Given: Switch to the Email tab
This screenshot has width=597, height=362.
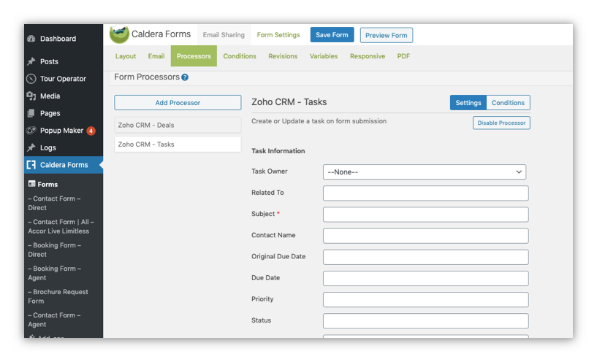Looking at the screenshot, I should tap(156, 56).
